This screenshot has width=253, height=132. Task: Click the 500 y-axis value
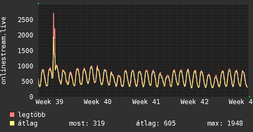[x=27, y=81]
